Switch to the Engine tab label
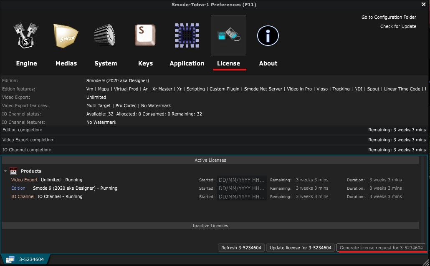 pos(26,63)
